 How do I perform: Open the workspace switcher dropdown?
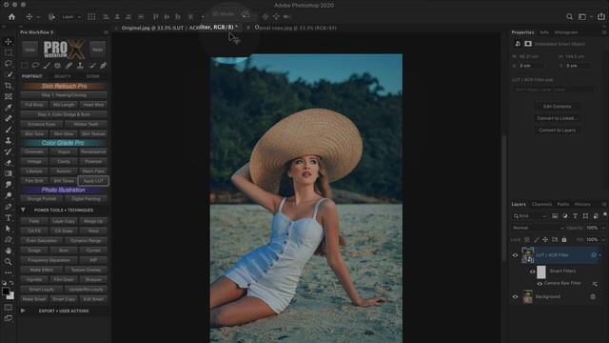click(x=584, y=17)
